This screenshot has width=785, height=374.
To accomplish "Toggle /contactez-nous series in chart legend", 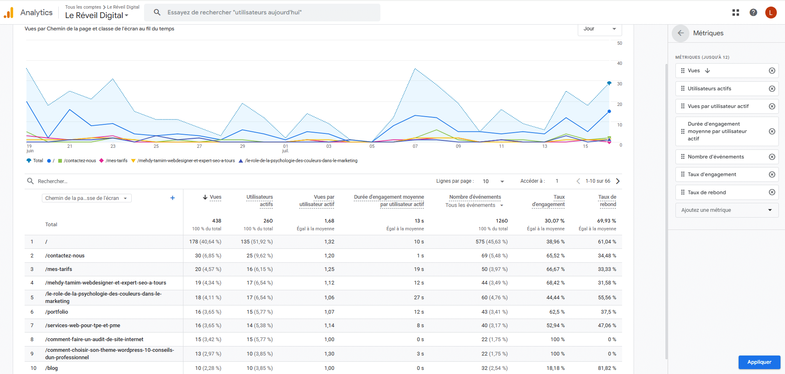I will (x=77, y=161).
